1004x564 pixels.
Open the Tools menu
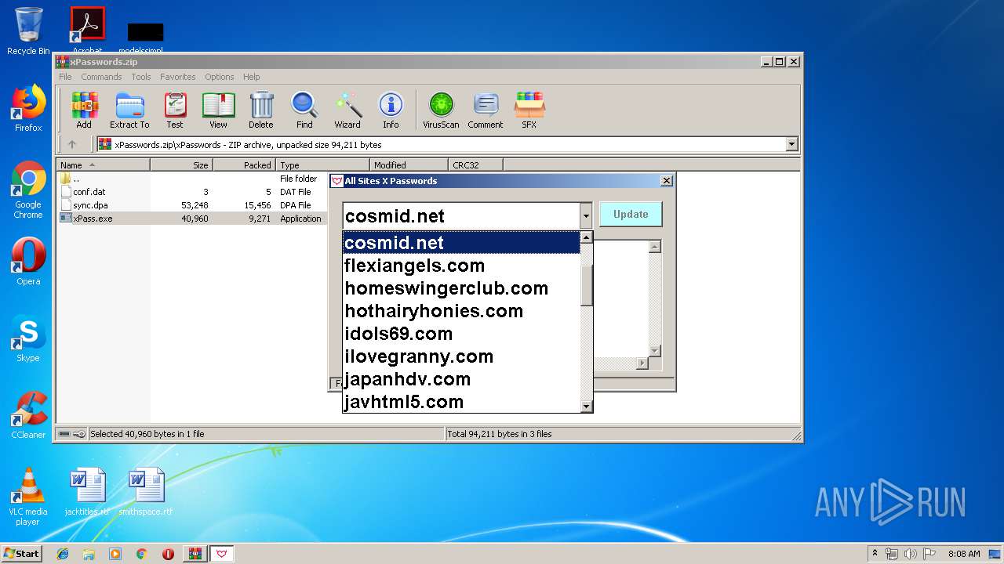point(141,77)
